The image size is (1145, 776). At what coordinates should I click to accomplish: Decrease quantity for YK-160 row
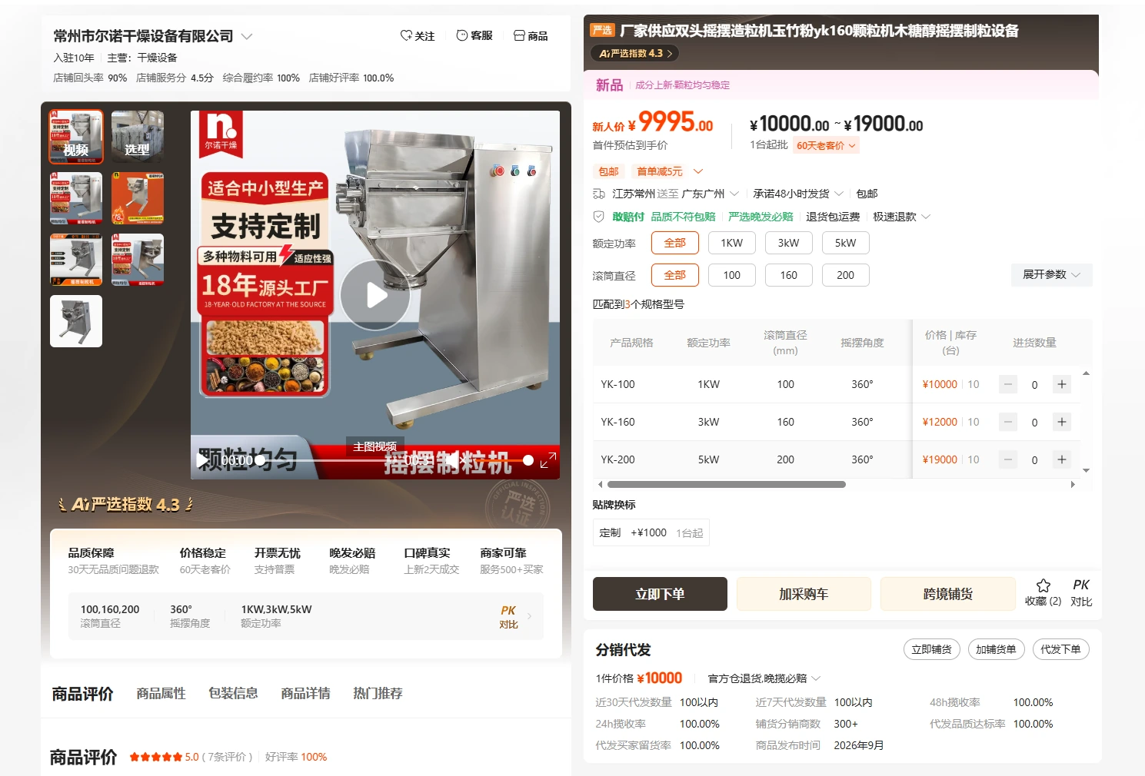[x=1008, y=422]
